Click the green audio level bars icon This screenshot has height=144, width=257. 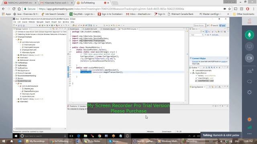click(249, 127)
